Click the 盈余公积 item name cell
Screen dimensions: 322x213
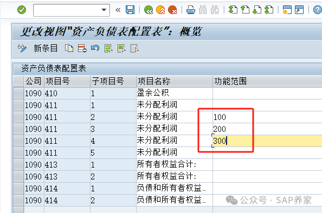[x=175, y=93]
